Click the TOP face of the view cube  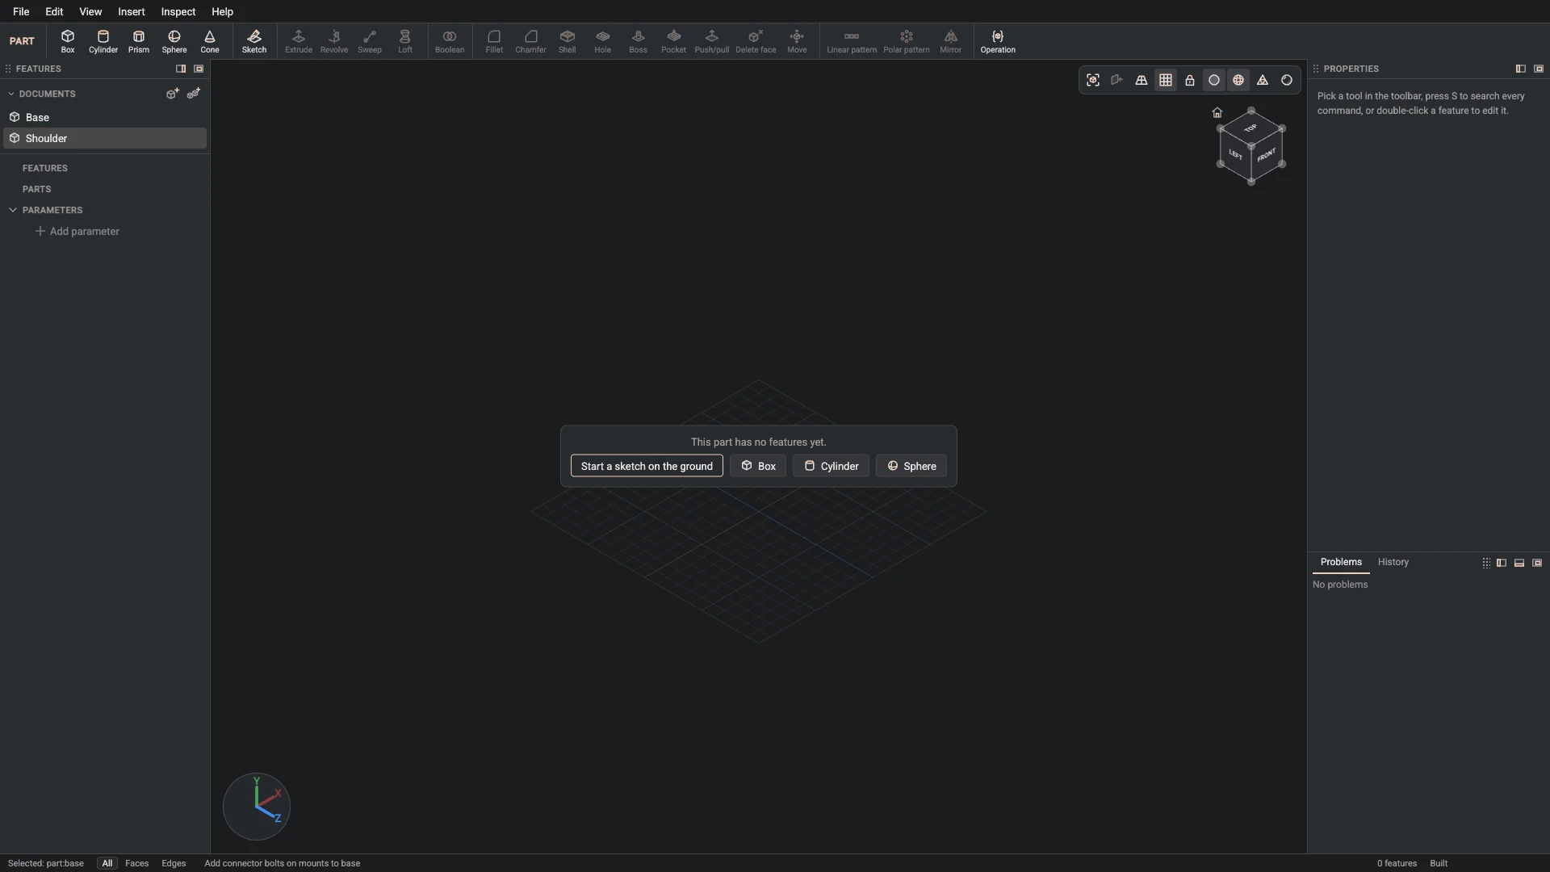1250,128
